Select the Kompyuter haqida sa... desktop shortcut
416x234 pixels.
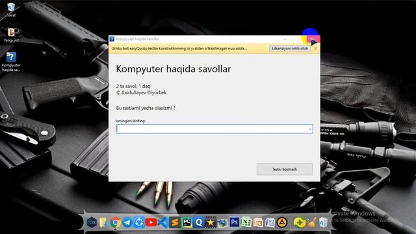[x=11, y=62]
